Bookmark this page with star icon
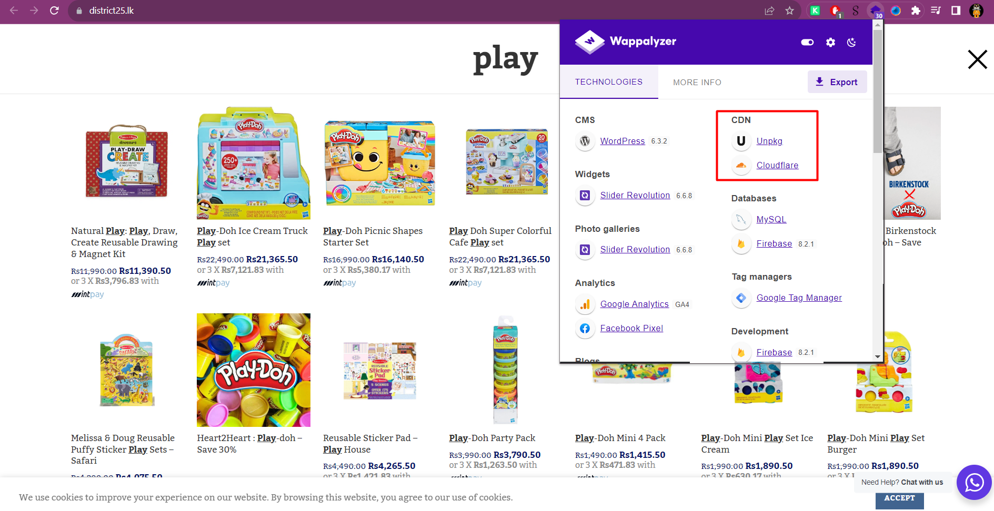The height and width of the screenshot is (511, 994). (789, 11)
